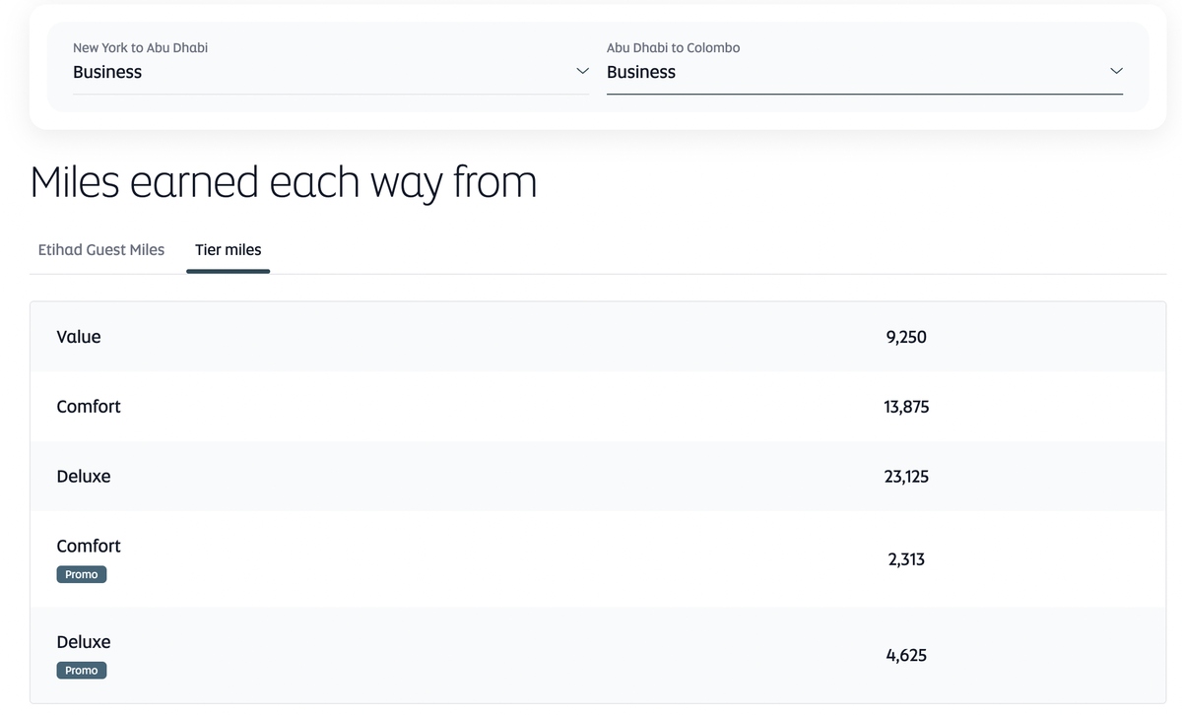
Task: Click the "Miles earned each way from" heading
Action: click(x=284, y=183)
